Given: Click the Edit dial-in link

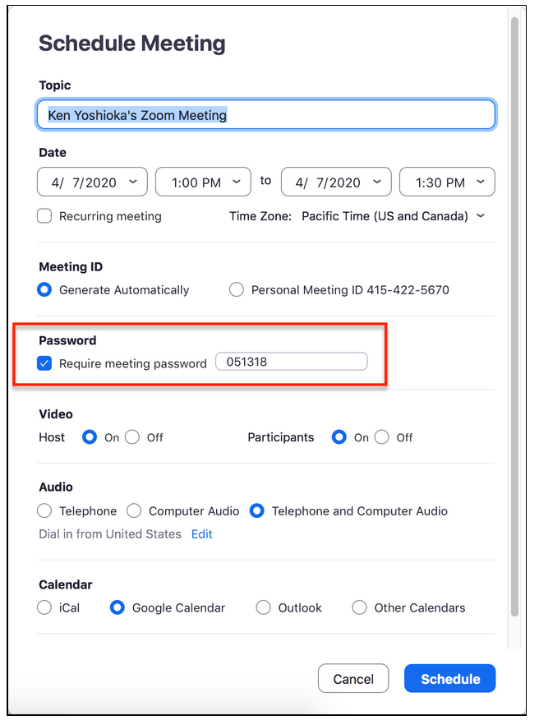Looking at the screenshot, I should pyautogui.click(x=202, y=534).
